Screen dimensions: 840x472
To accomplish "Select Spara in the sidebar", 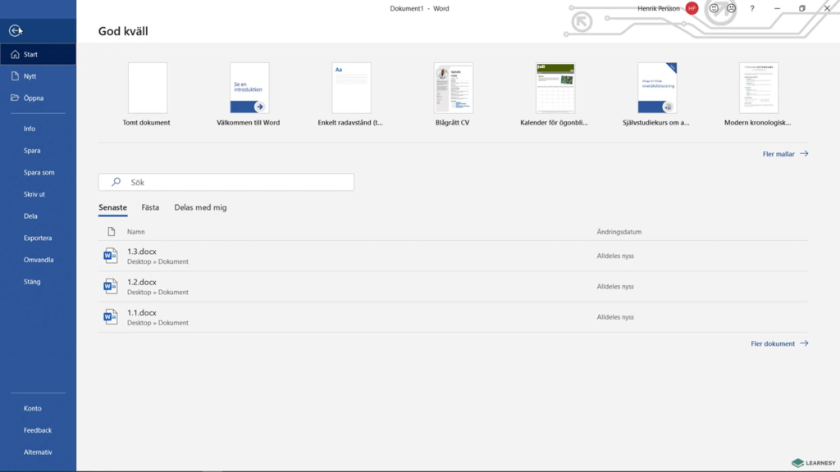I will (x=32, y=151).
